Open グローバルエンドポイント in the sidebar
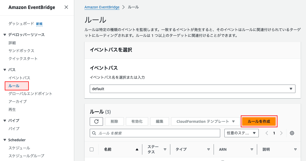The height and width of the screenshot is (161, 306). pos(30,94)
